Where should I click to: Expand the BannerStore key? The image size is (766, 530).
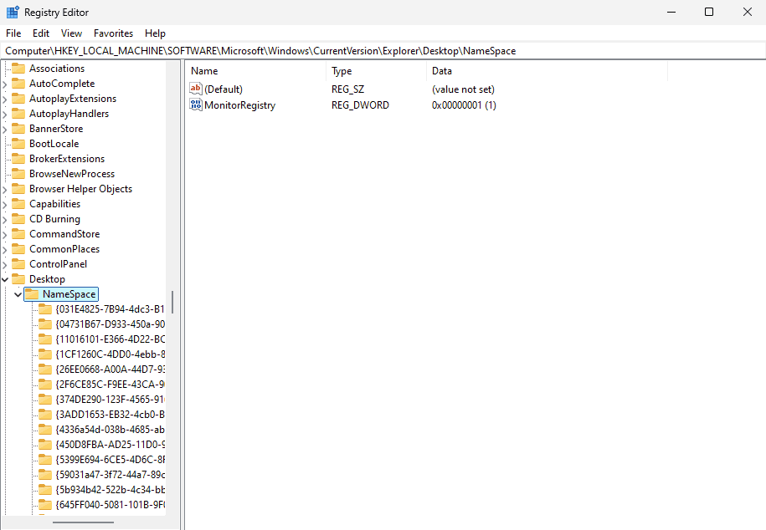coord(5,130)
